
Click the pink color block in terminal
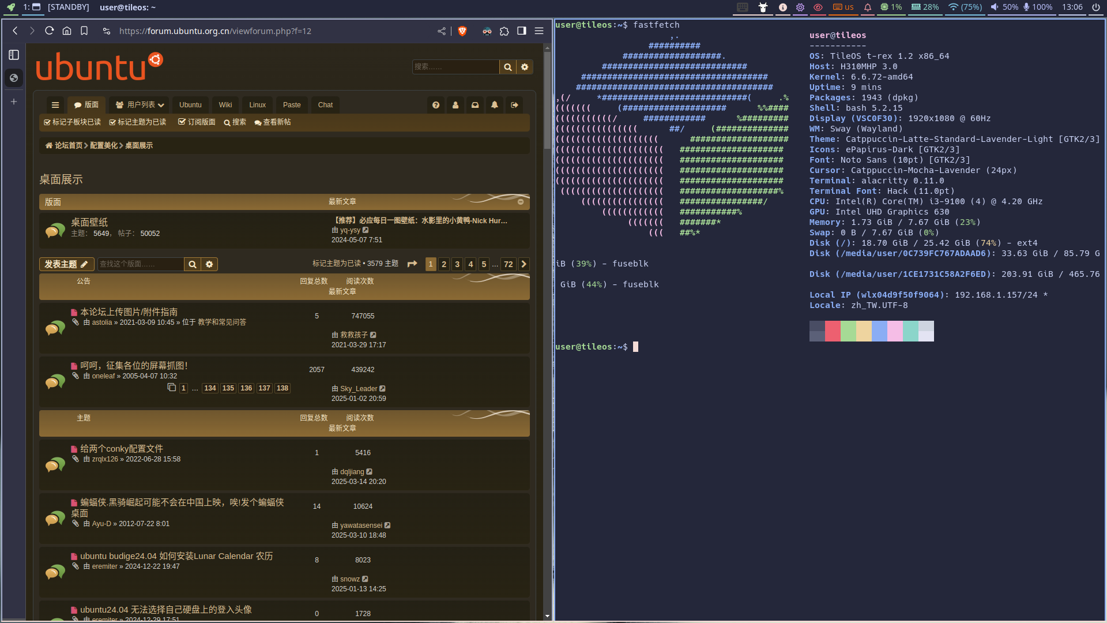[895, 331]
